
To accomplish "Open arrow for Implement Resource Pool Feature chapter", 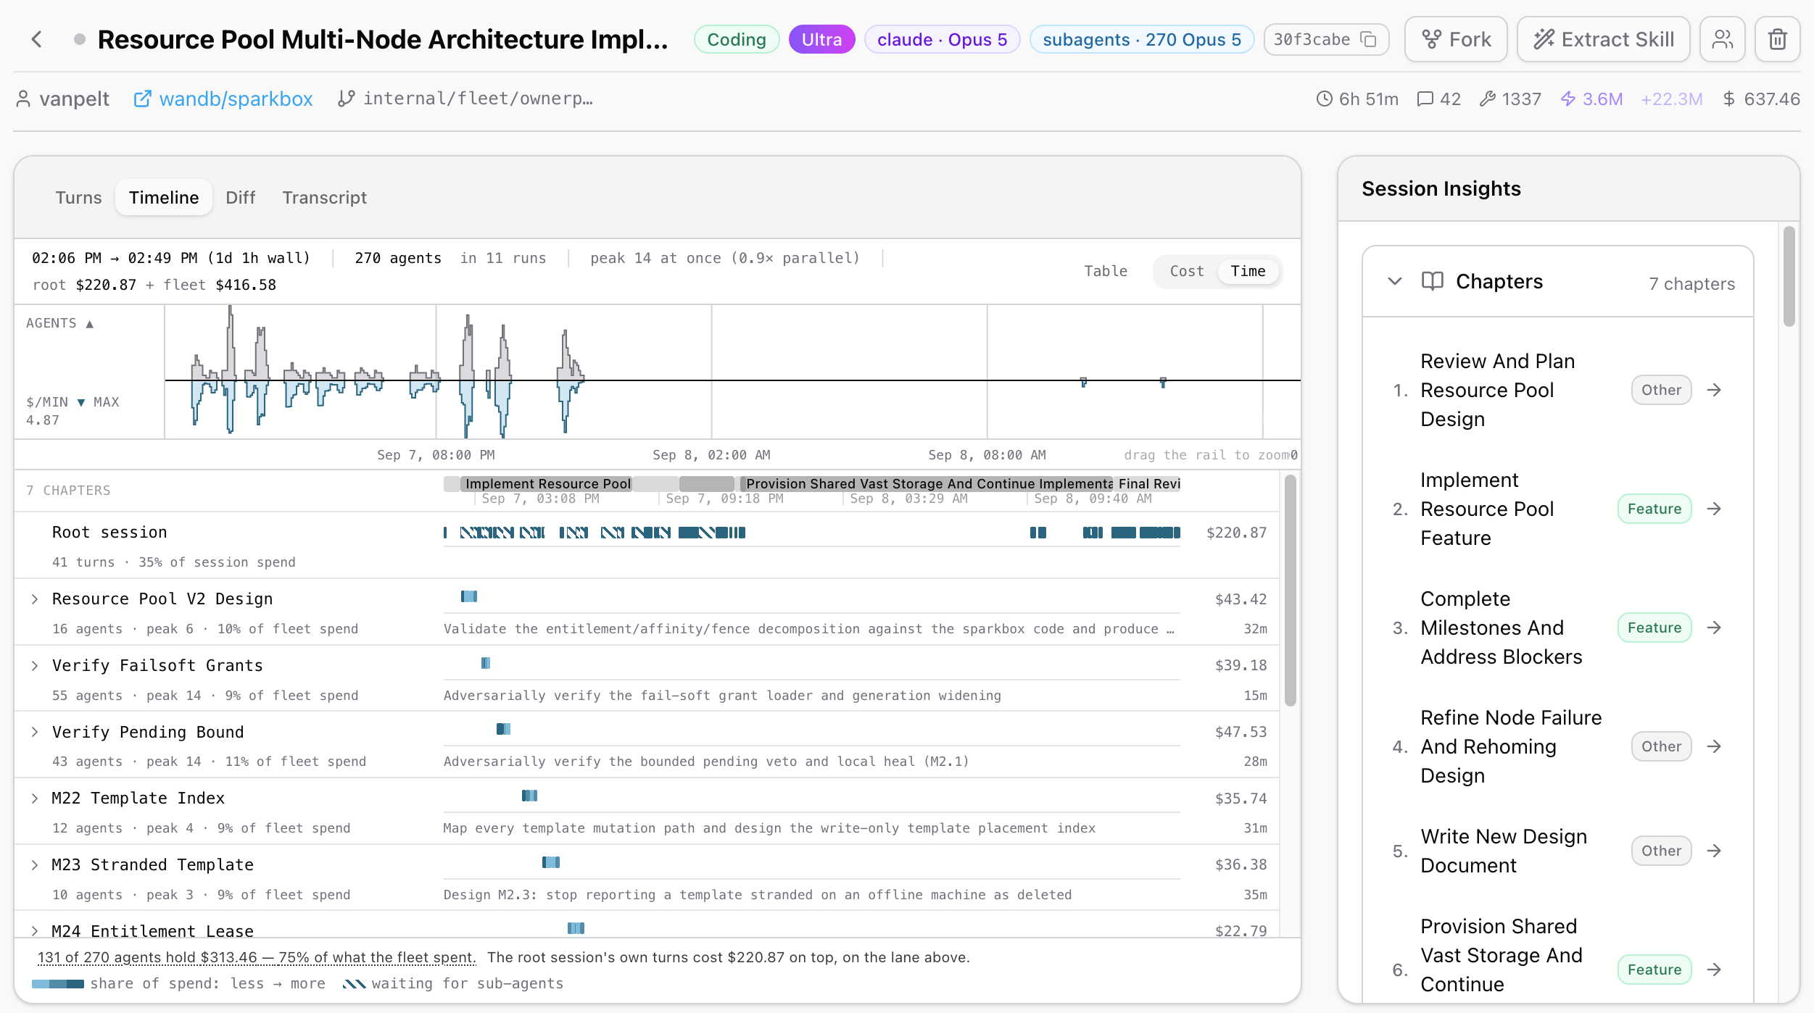I will point(1714,509).
